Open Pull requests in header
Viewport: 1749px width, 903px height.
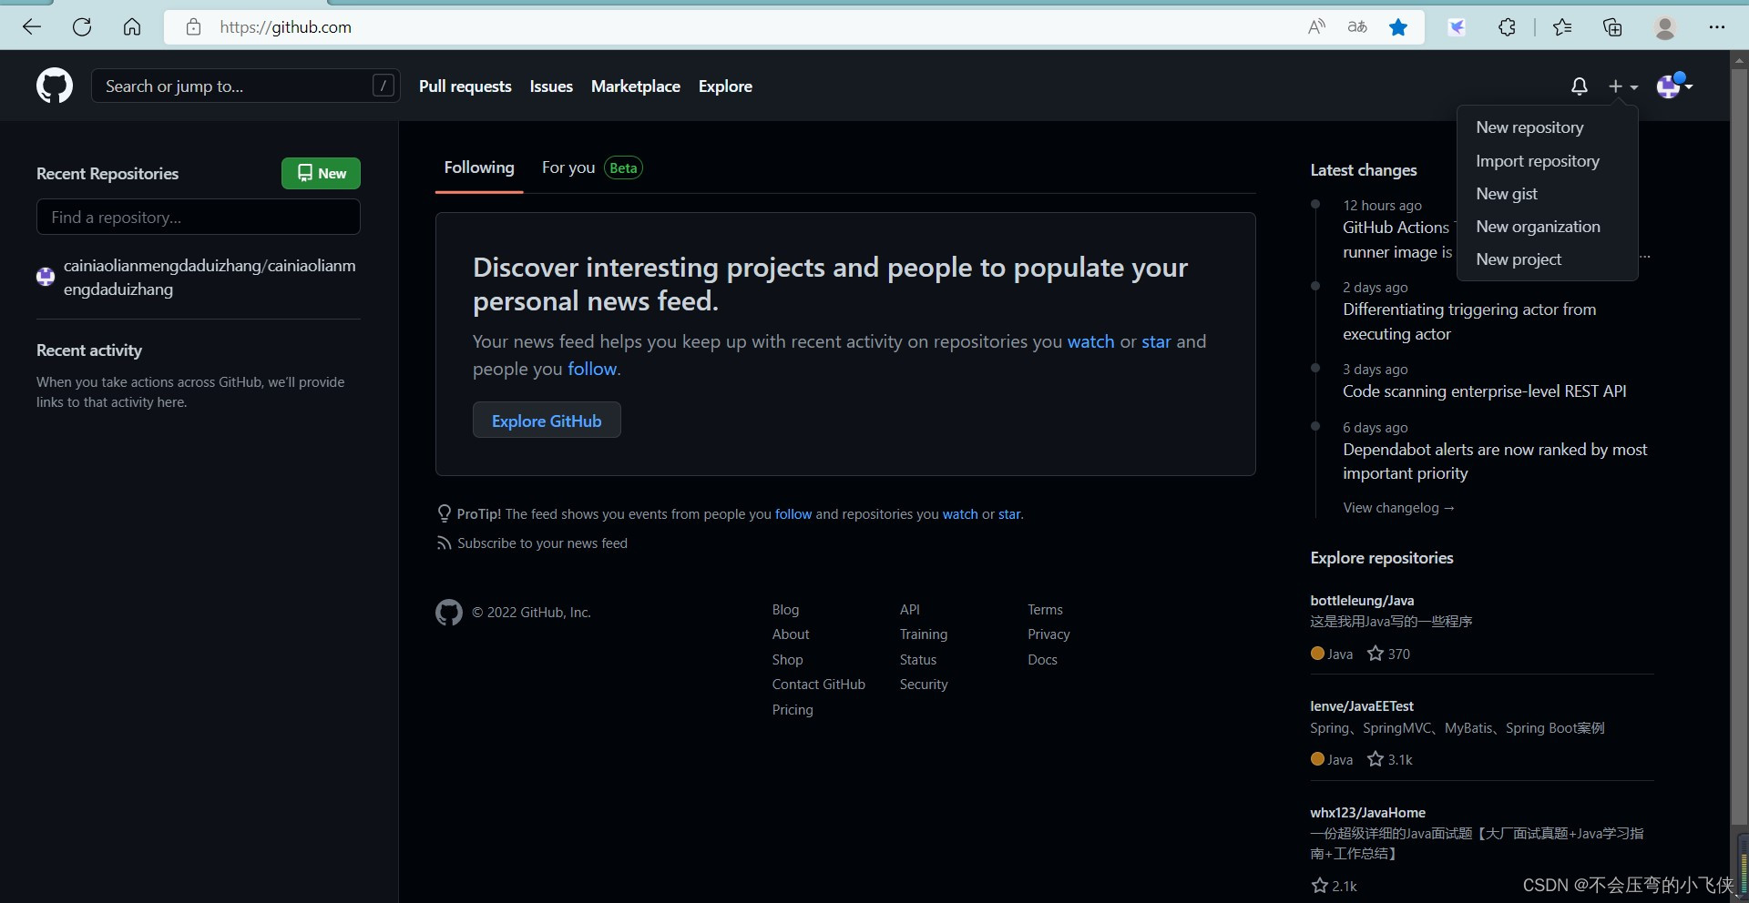click(465, 86)
